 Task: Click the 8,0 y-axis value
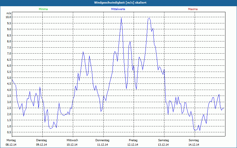pyautogui.click(x=9, y=41)
